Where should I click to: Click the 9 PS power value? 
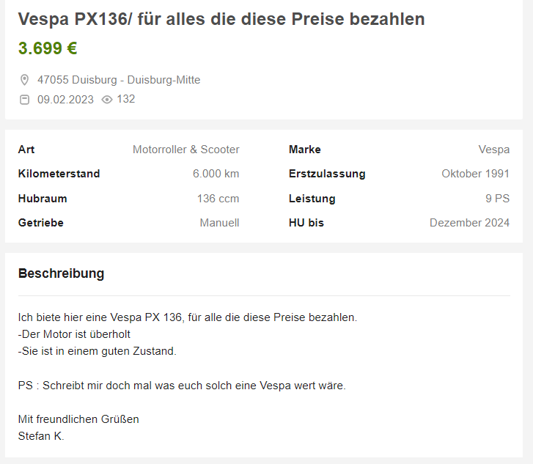[497, 199]
